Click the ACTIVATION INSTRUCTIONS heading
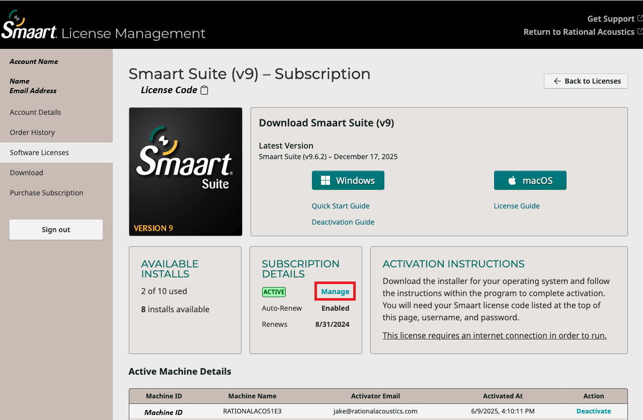 (453, 264)
